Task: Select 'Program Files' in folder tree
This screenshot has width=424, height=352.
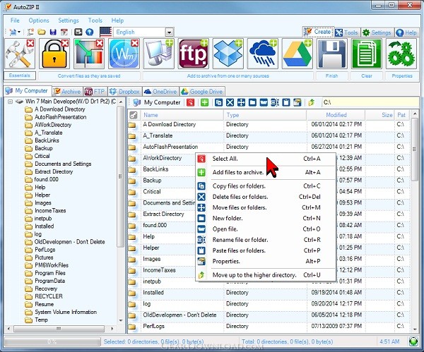Action: click(x=50, y=273)
